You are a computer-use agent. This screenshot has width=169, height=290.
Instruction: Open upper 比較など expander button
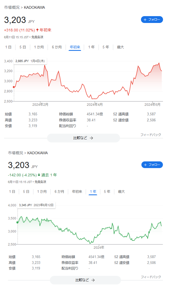[84, 138]
